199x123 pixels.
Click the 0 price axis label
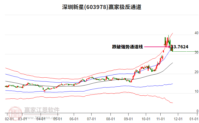click(197, 111)
